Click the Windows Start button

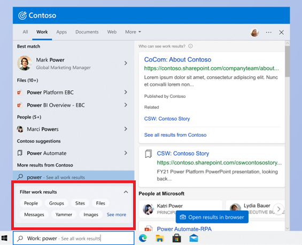(4, 238)
